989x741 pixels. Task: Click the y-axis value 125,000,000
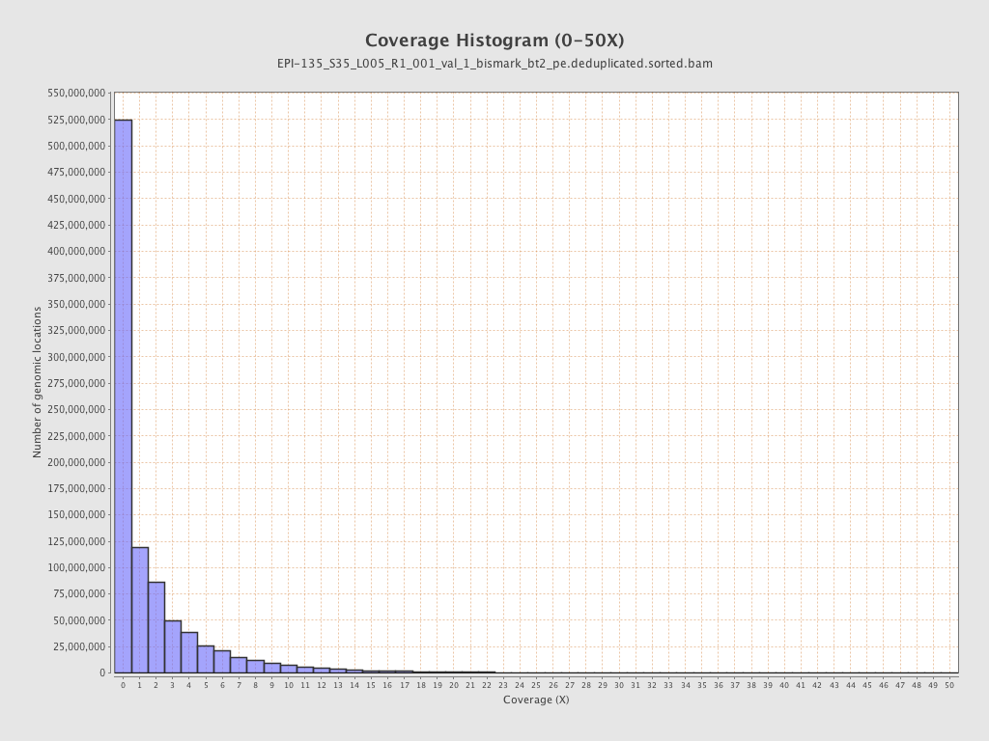[76, 541]
